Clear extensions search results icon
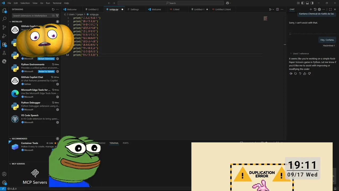The height and width of the screenshot is (191, 339). (53, 16)
